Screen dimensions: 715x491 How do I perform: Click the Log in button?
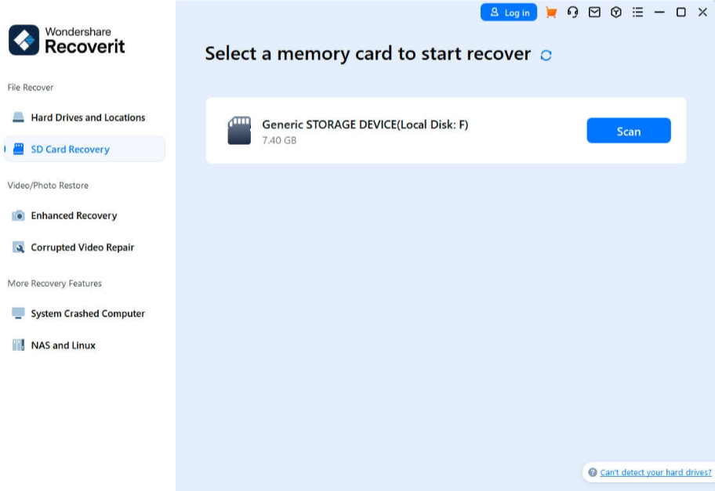click(x=509, y=13)
